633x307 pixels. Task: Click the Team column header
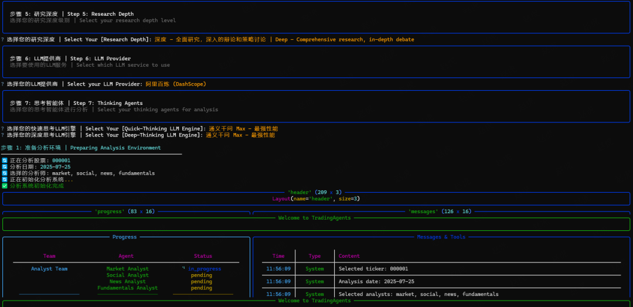pos(49,256)
